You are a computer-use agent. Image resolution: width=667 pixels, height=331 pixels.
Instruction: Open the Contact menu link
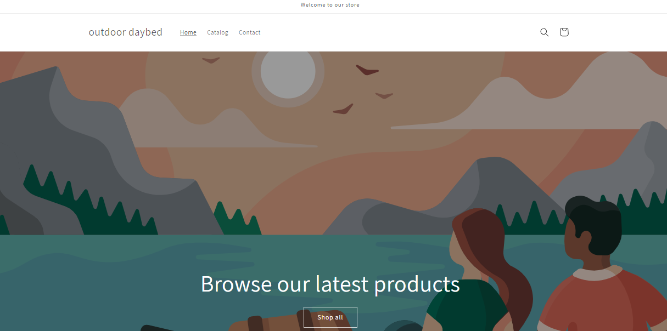coord(249,32)
